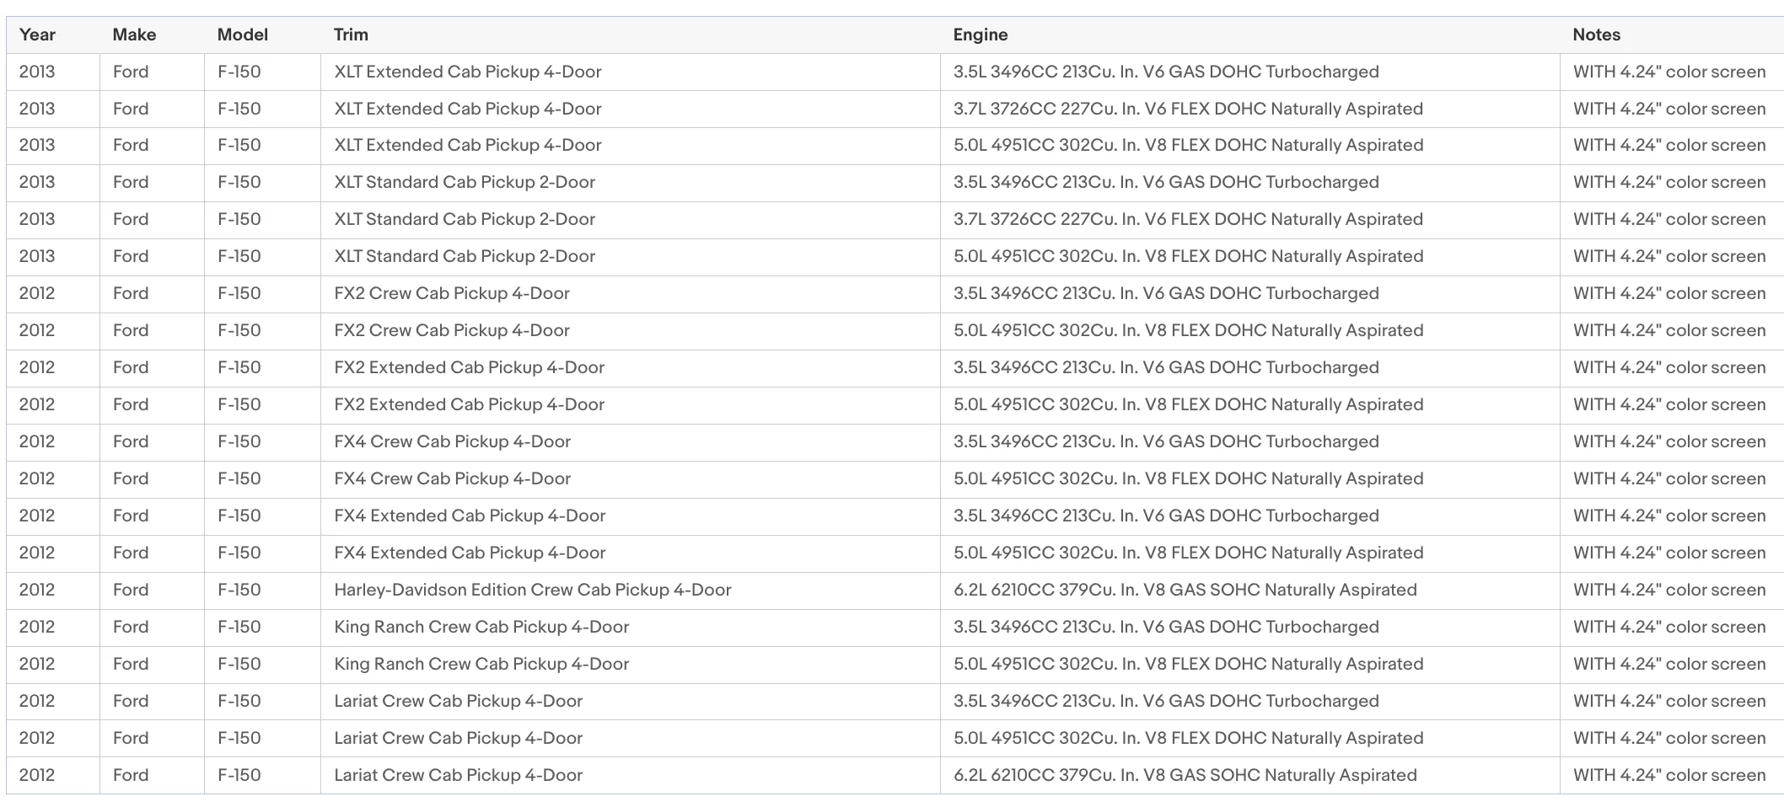This screenshot has height=807, width=1784.
Task: Select the first King Ranch Crew Cab trim cell
Action: [631, 628]
